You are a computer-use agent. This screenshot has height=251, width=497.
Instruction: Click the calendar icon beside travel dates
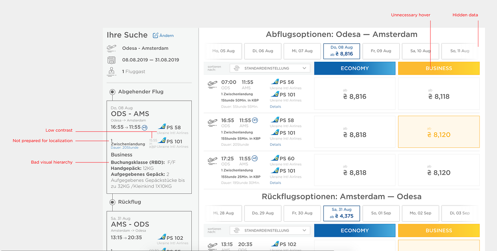[111, 60]
